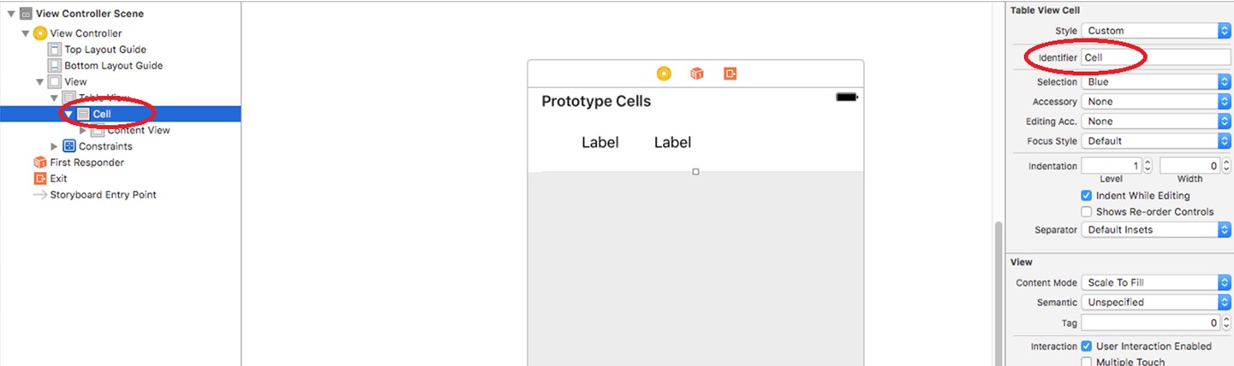
Task: Open the Separator dropdown Default Insets
Action: click(x=1155, y=230)
